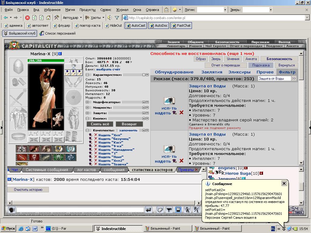Expand the Защита section
The height and width of the screenshot is (233, 311).
[87, 113]
